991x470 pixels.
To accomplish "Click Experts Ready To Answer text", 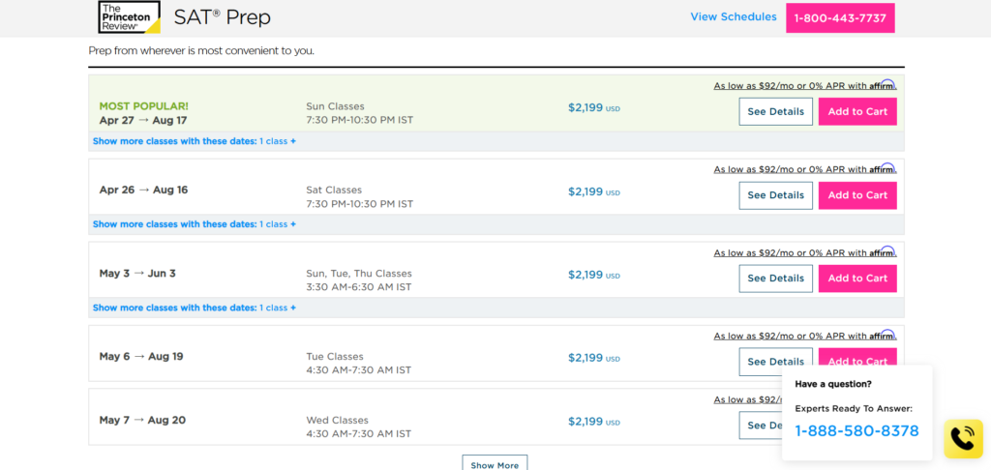I will [x=854, y=409].
